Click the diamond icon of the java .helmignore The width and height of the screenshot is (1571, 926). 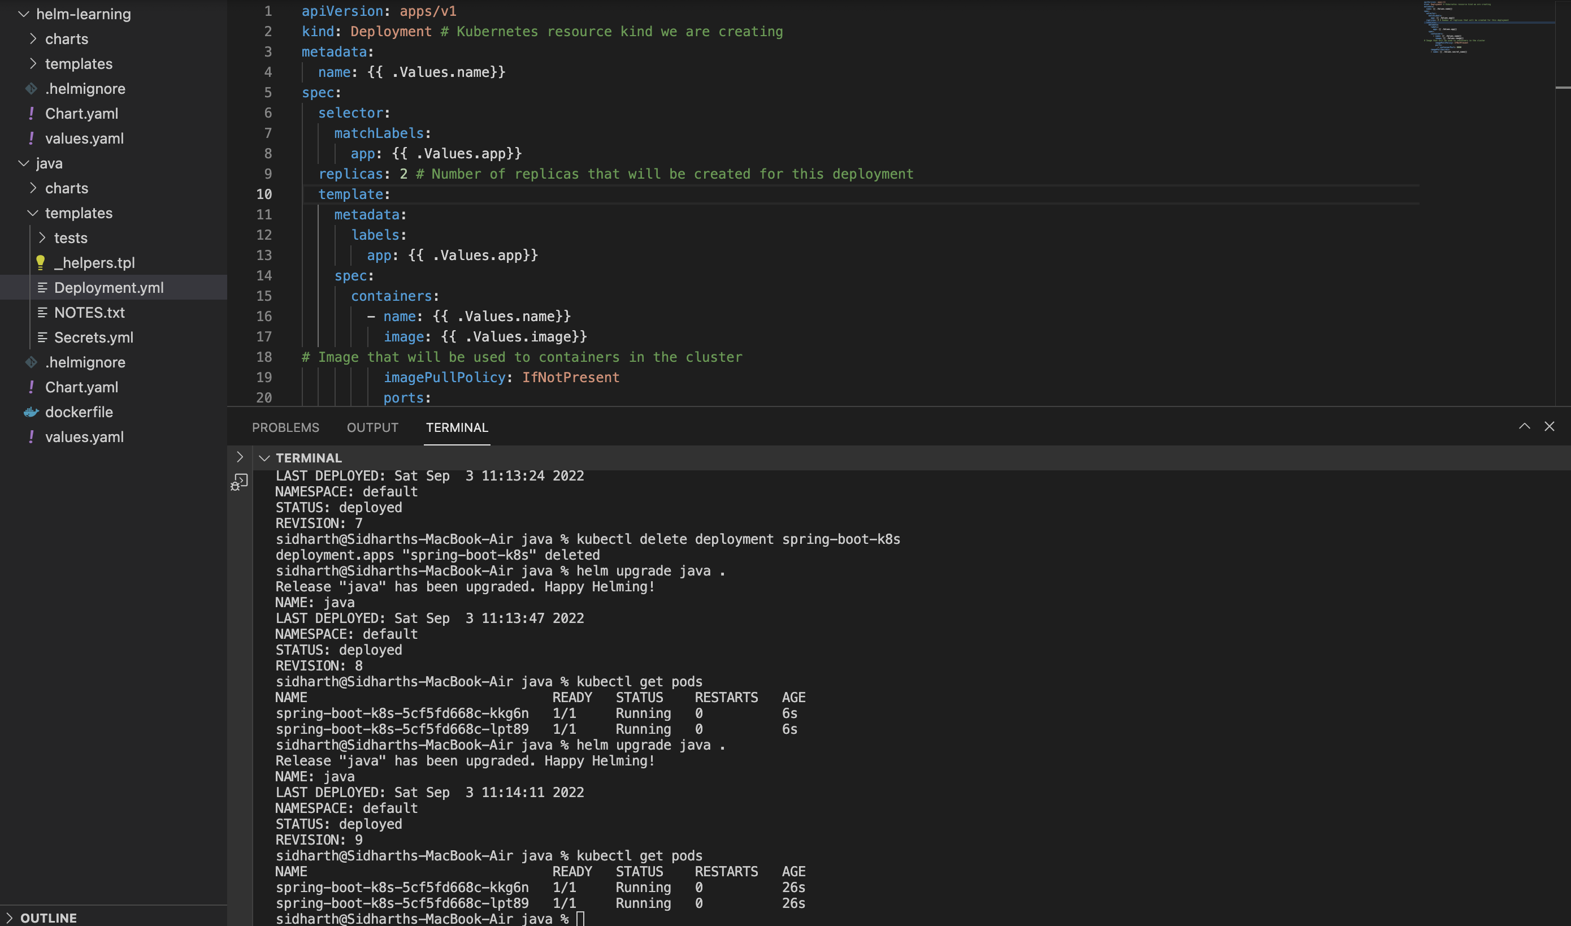[x=31, y=362]
